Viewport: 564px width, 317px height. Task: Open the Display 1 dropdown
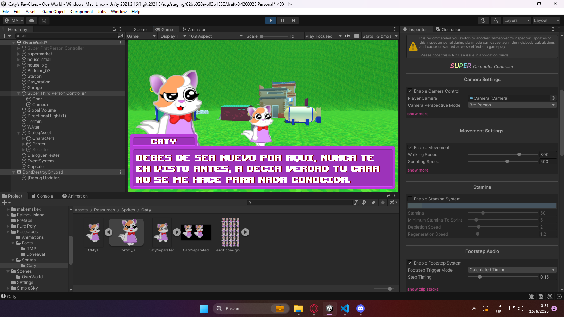[173, 36]
